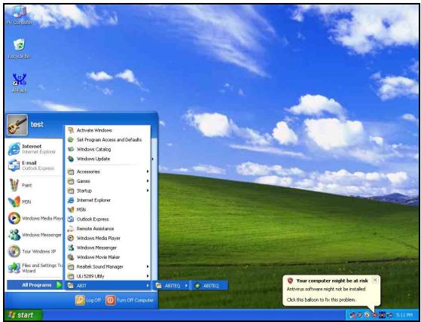Image resolution: width=421 pixels, height=322 pixels.
Task: Launch Internet Explorer from the pinned Internet item
Action: click(x=34, y=149)
